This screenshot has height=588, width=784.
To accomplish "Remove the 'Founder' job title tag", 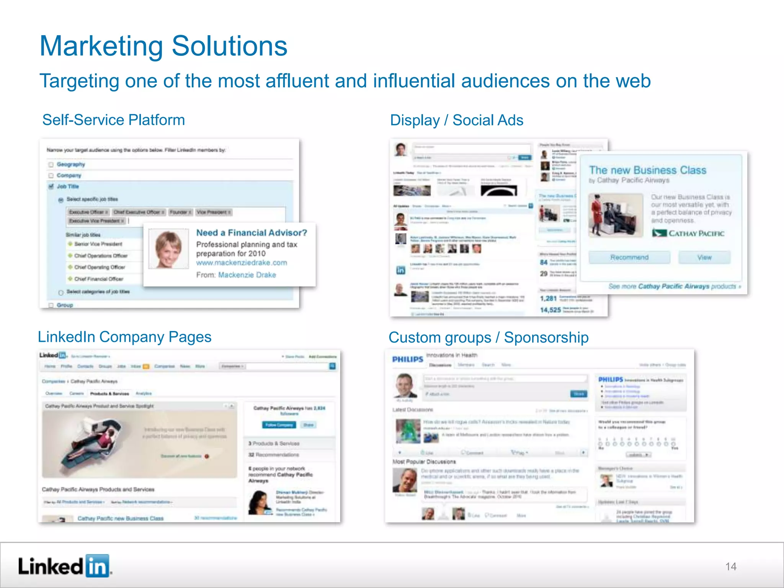I will click(x=189, y=212).
